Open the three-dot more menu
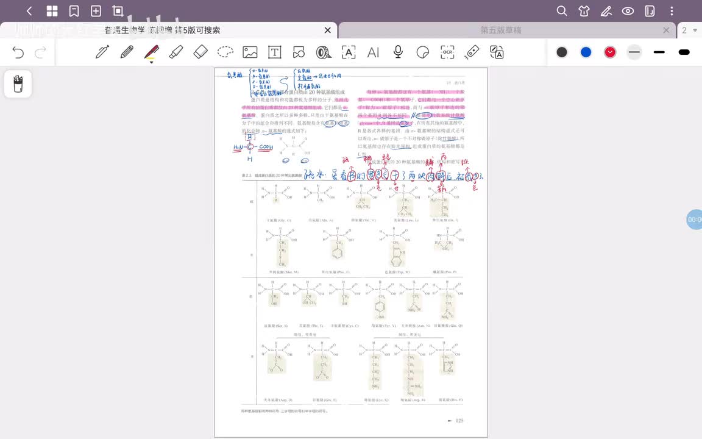 (672, 11)
